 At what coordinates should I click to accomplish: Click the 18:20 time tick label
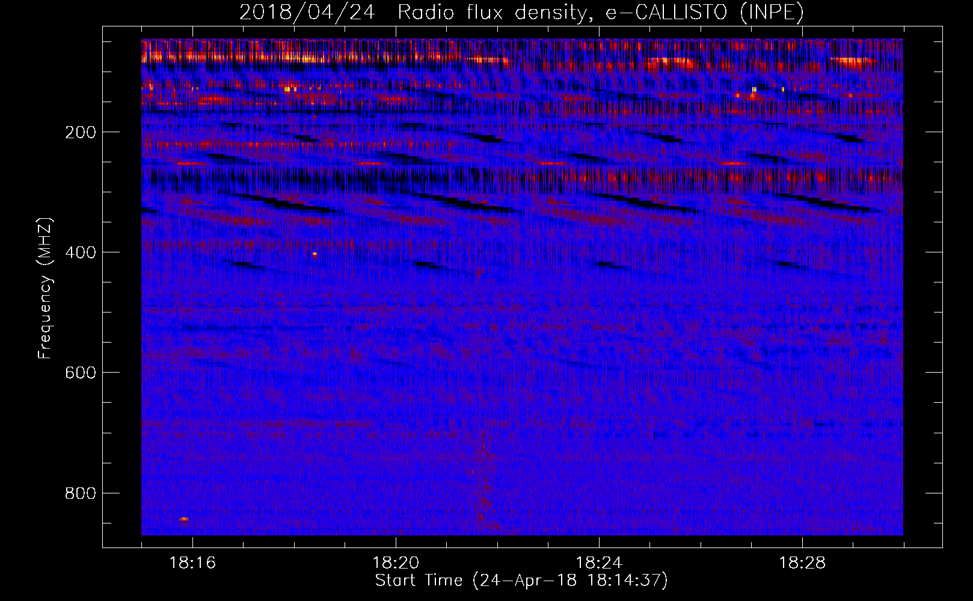click(x=396, y=563)
